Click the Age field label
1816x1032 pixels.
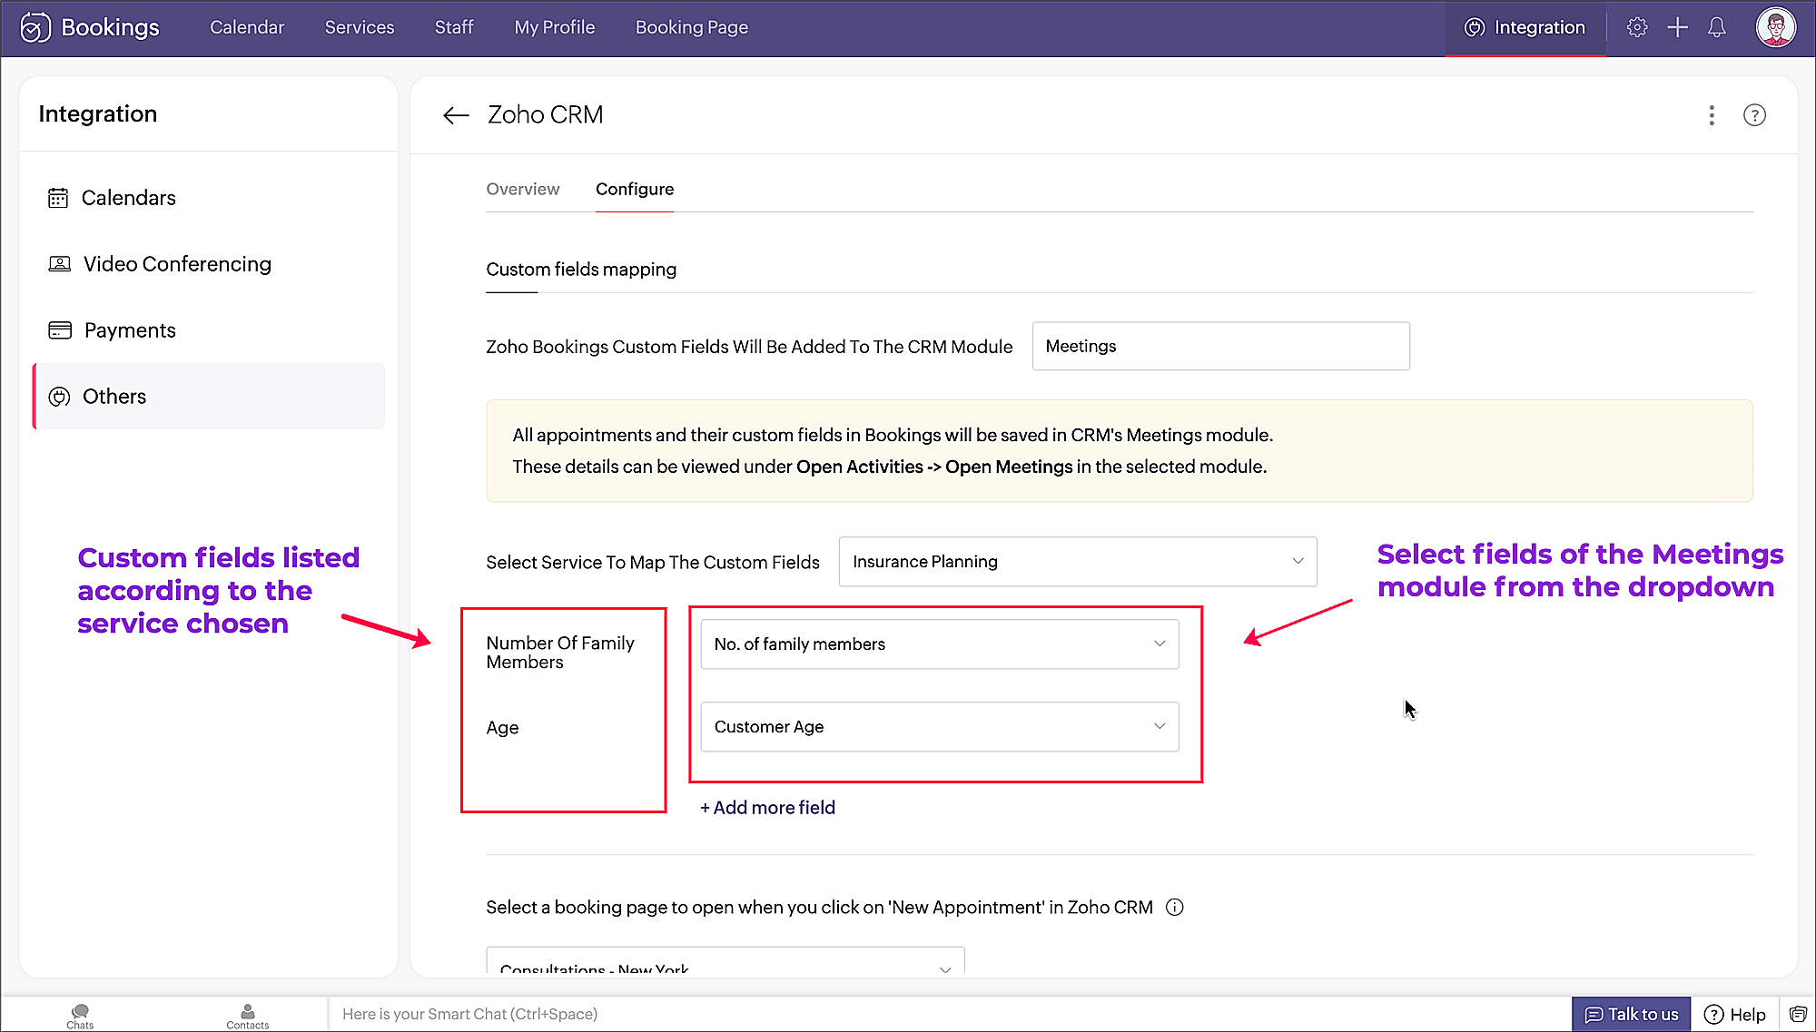point(502,728)
